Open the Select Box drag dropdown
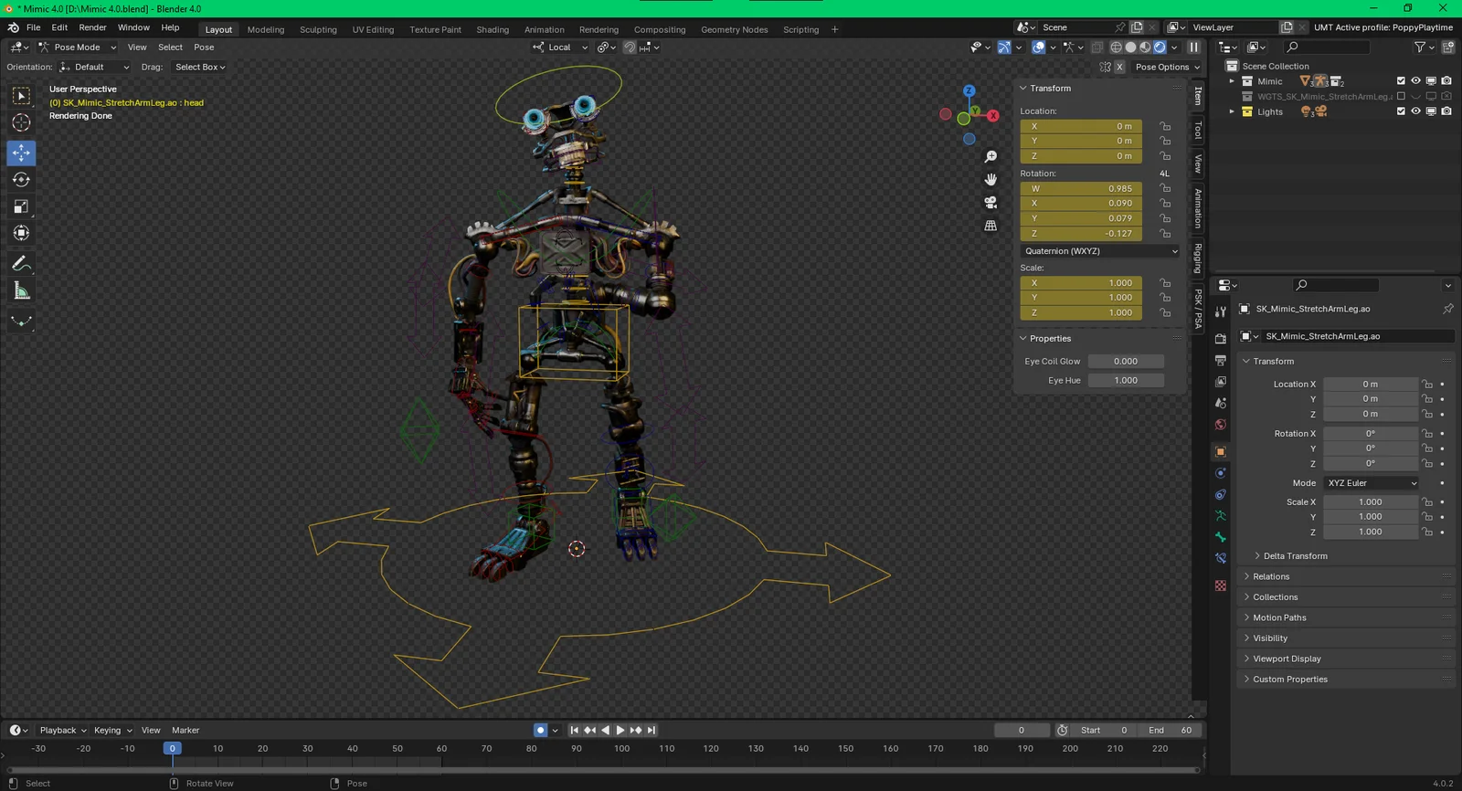The height and width of the screenshot is (791, 1462). pyautogui.click(x=199, y=67)
